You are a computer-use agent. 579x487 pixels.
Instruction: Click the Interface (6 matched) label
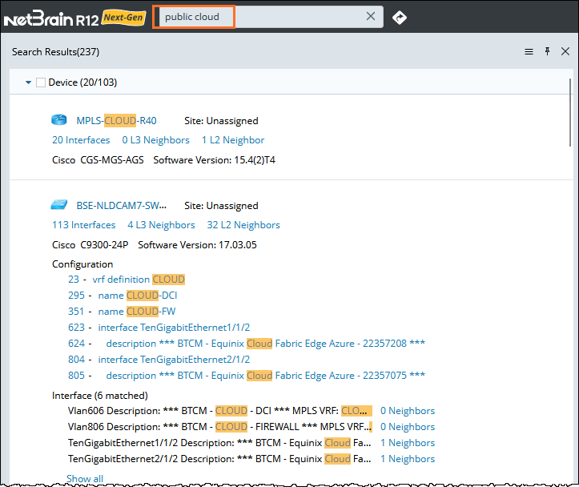[99, 396]
